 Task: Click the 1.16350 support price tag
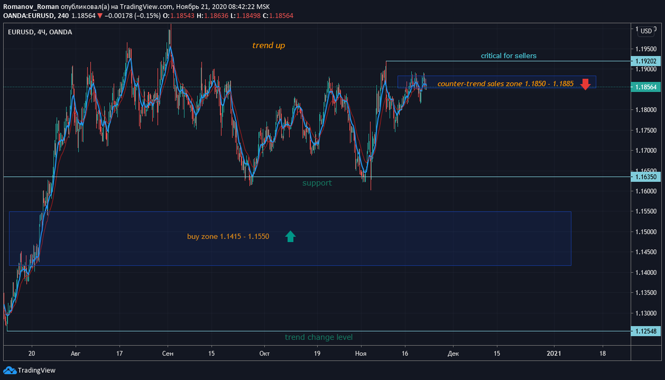(x=646, y=177)
